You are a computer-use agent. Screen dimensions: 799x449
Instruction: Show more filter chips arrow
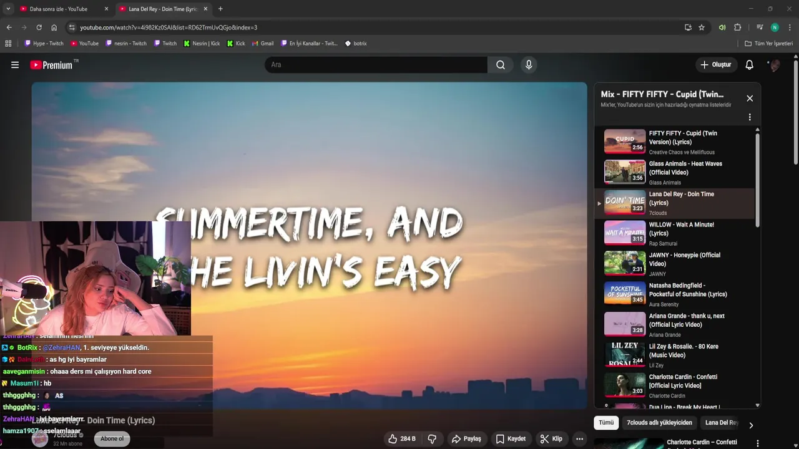tap(751, 425)
